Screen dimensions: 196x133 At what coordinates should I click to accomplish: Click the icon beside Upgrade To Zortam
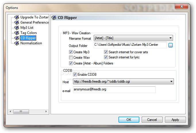pyautogui.click(x=17, y=17)
